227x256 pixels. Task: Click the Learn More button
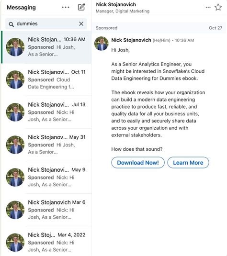click(188, 163)
